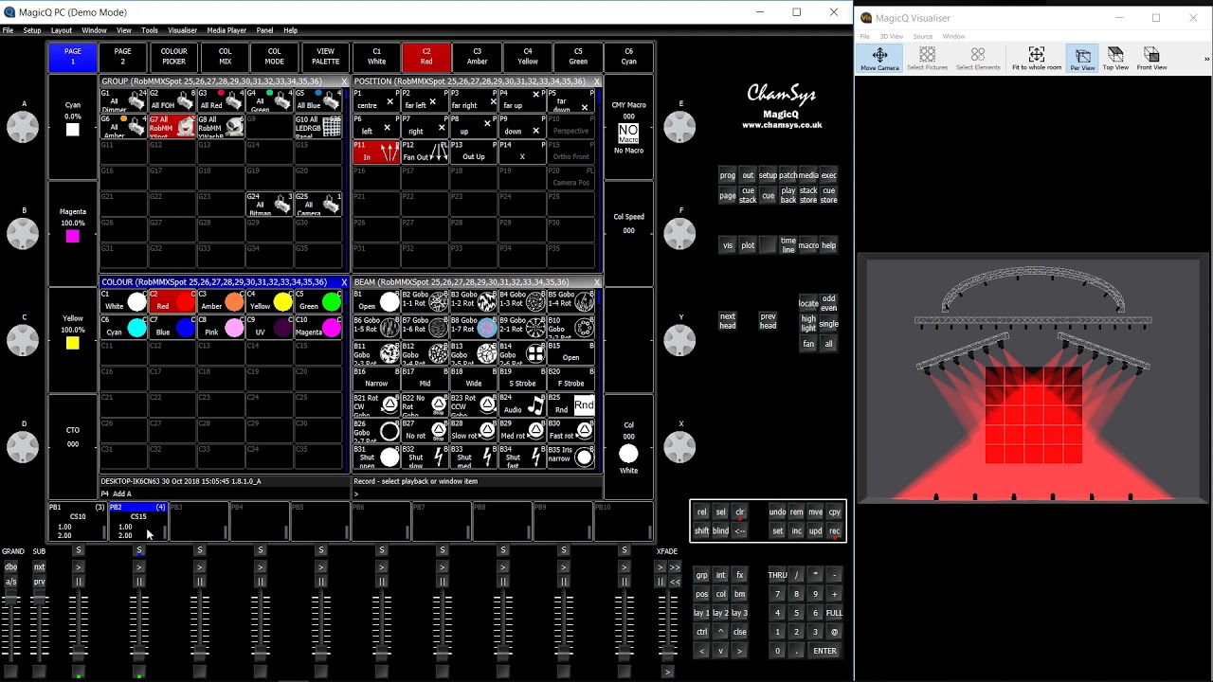The width and height of the screenshot is (1213, 682).
Task: Click encoder wheel X
Action: pos(679,445)
